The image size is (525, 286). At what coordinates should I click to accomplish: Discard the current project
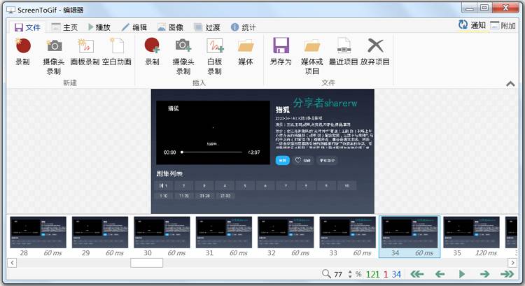pyautogui.click(x=376, y=47)
